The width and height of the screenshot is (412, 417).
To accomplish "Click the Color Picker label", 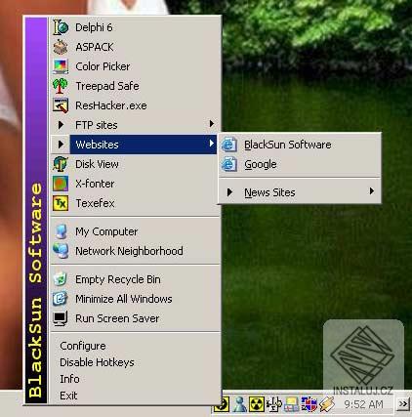I will pyautogui.click(x=103, y=66).
